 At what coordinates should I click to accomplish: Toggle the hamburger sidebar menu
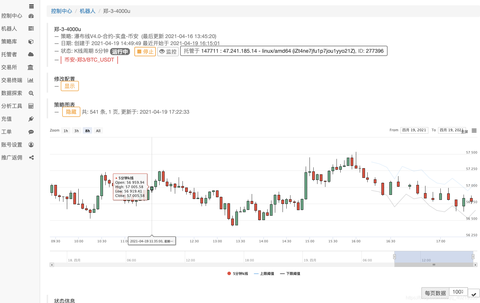31,6
